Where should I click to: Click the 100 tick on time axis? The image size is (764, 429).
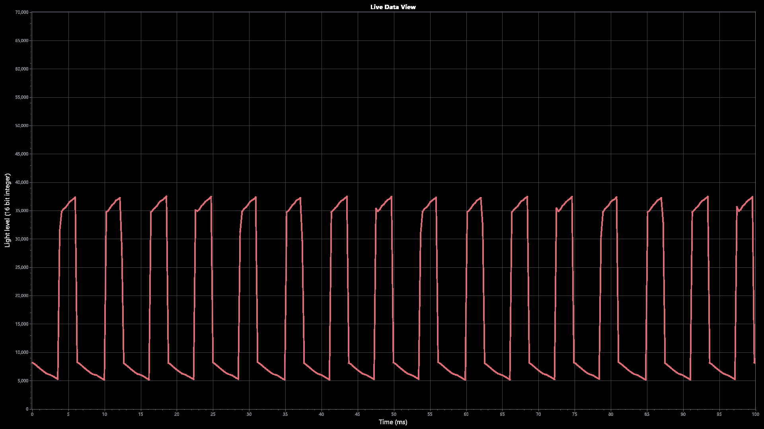[755, 414]
